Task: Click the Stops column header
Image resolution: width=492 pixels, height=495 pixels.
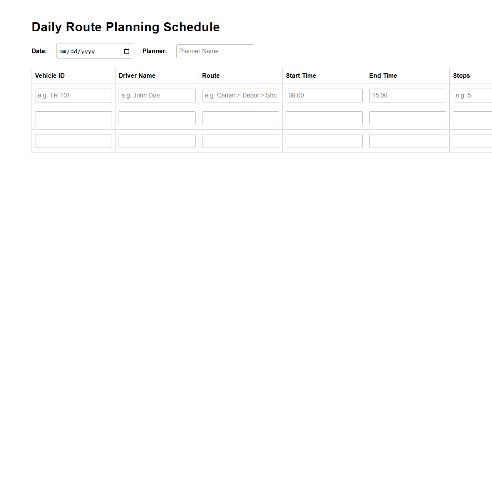Action: pos(462,76)
